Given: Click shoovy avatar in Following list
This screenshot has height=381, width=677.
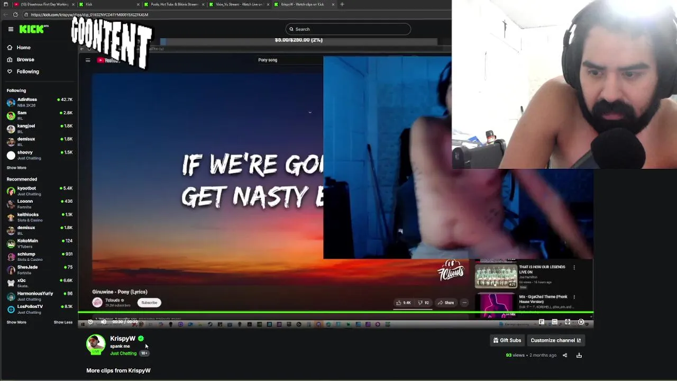Looking at the screenshot, I should 11,155.
